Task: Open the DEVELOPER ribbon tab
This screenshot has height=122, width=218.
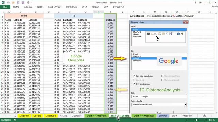Action: (119, 7)
